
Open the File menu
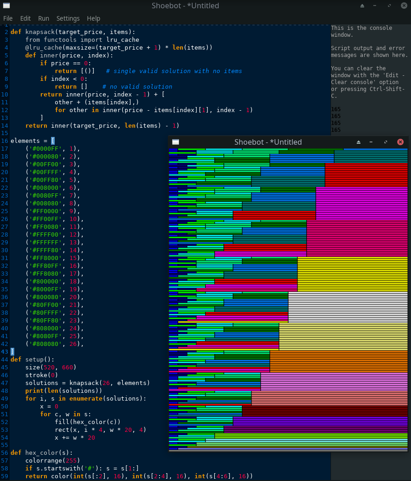pyautogui.click(x=8, y=18)
